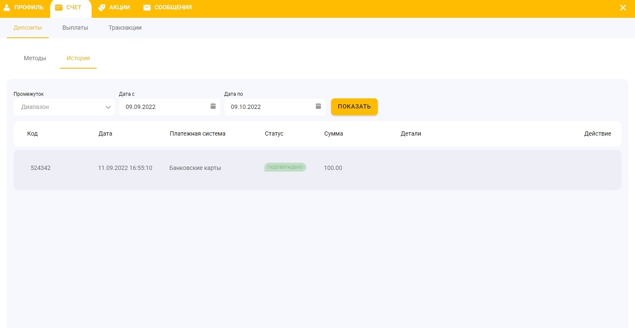
Task: Click the Диапазон dropdown chevron arrow
Action: pos(108,107)
